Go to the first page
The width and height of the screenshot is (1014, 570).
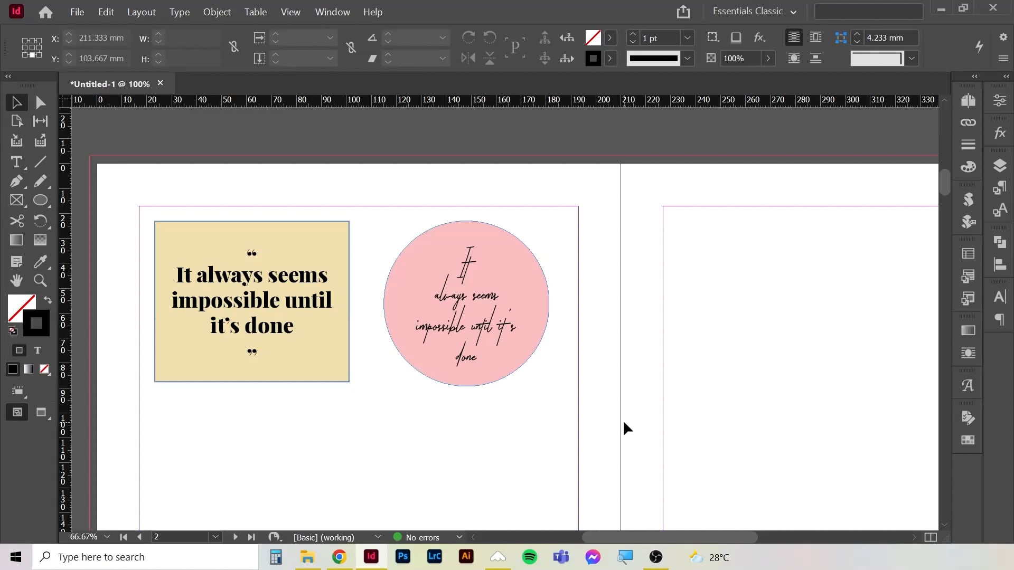pyautogui.click(x=123, y=537)
